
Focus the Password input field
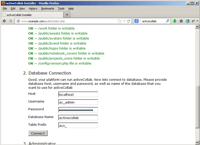78,110
